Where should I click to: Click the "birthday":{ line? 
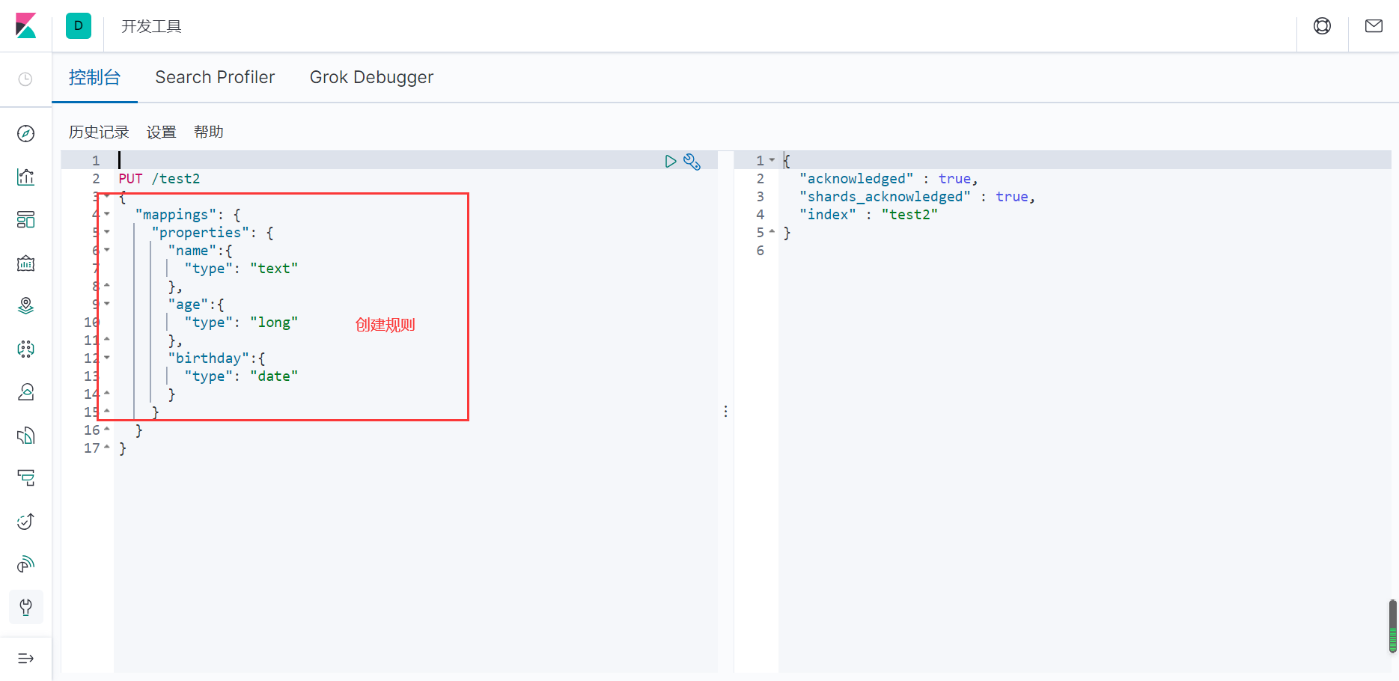(x=216, y=358)
